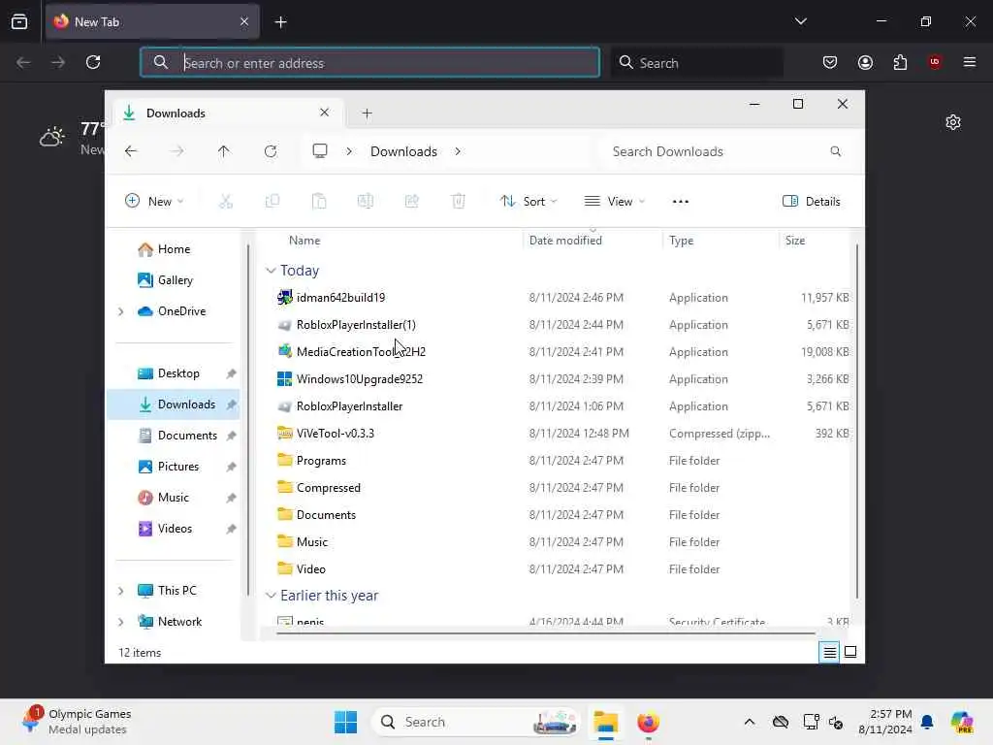
Task: Open the View dropdown
Action: click(614, 202)
